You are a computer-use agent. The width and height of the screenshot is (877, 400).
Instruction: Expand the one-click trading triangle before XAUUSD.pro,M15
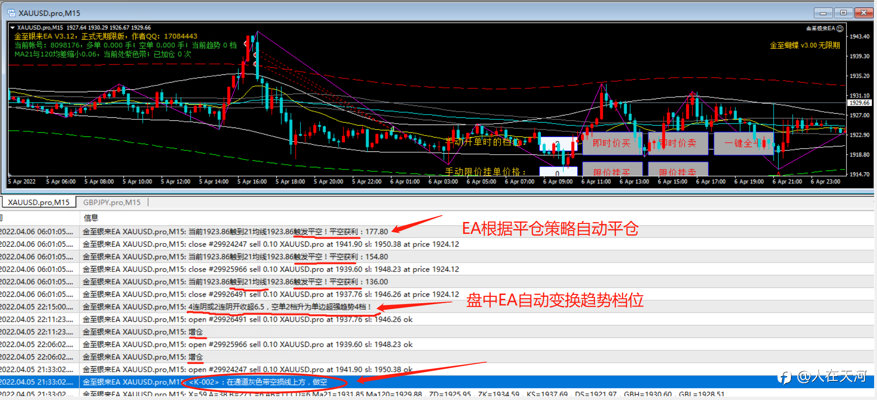13,28
